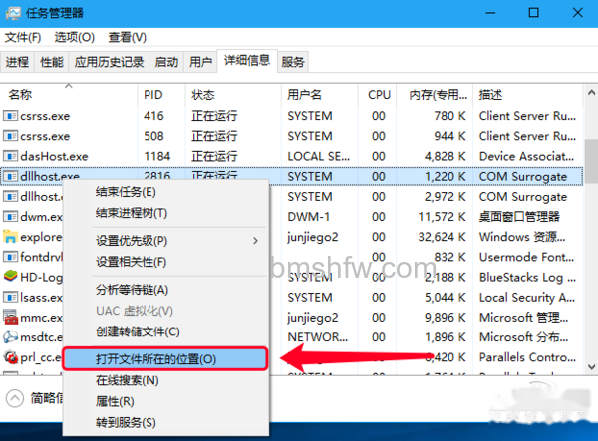Click the icon of csrss.exe PID 416

point(10,115)
